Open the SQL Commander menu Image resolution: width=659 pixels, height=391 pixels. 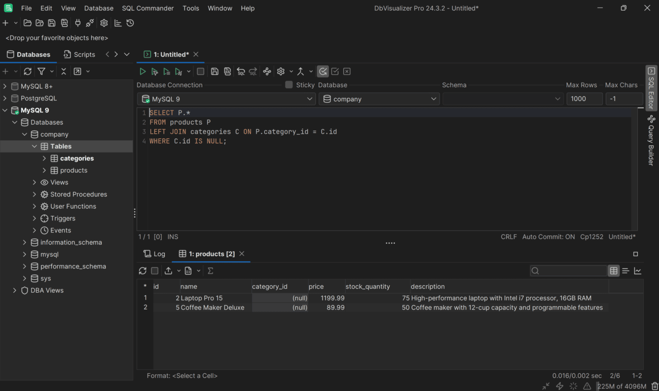(148, 8)
